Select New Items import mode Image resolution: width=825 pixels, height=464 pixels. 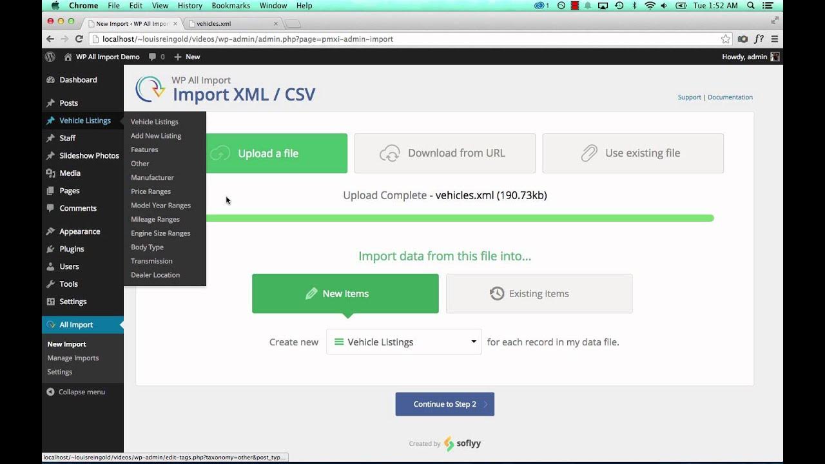(x=345, y=294)
